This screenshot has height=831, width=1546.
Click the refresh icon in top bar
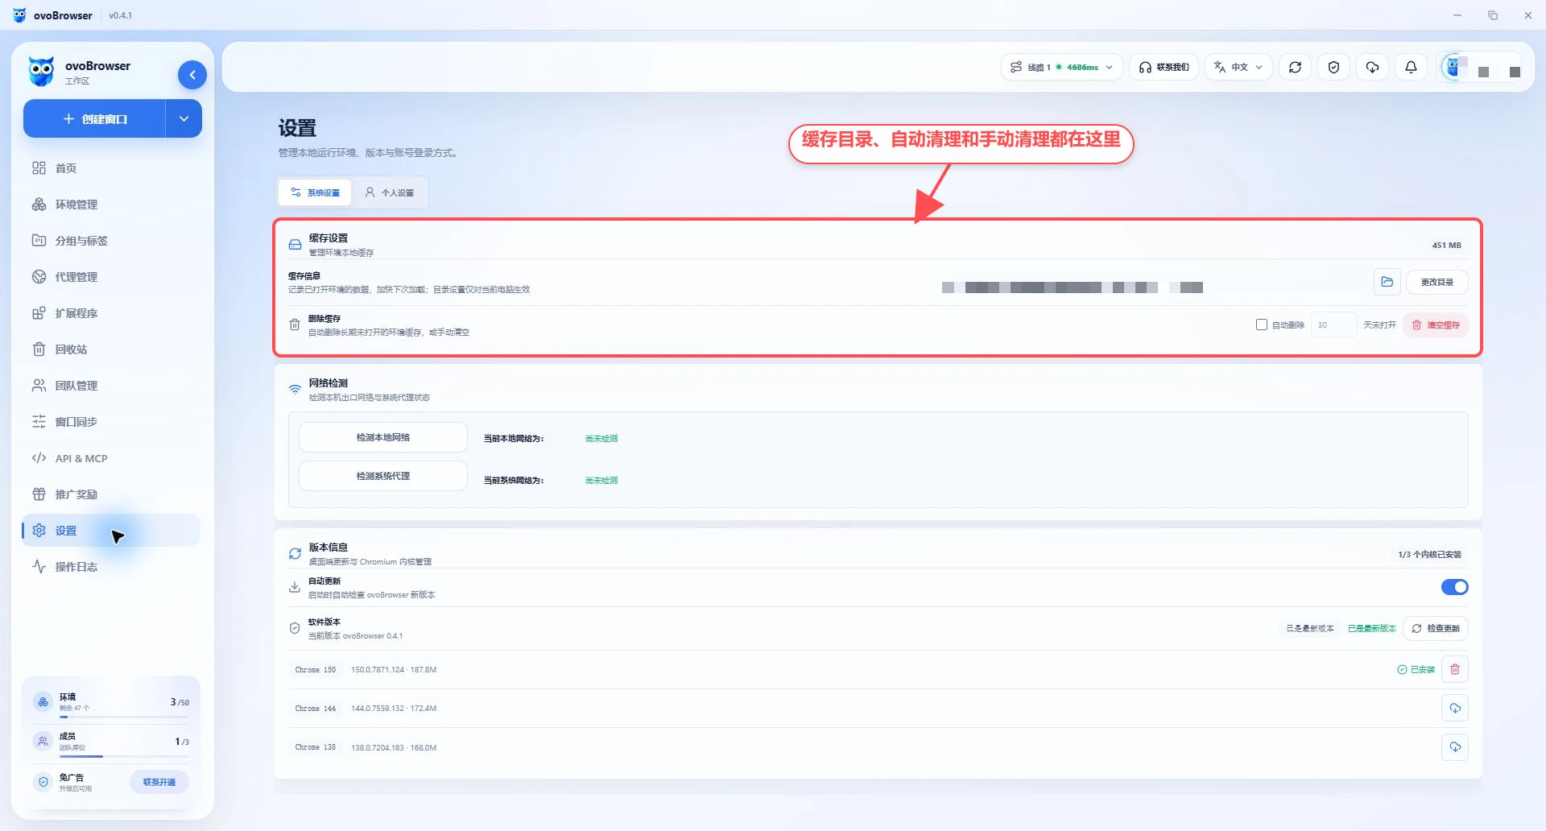coord(1295,67)
